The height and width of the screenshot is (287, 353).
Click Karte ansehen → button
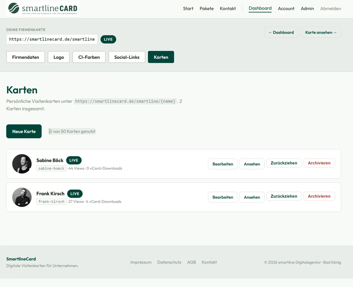(x=321, y=32)
